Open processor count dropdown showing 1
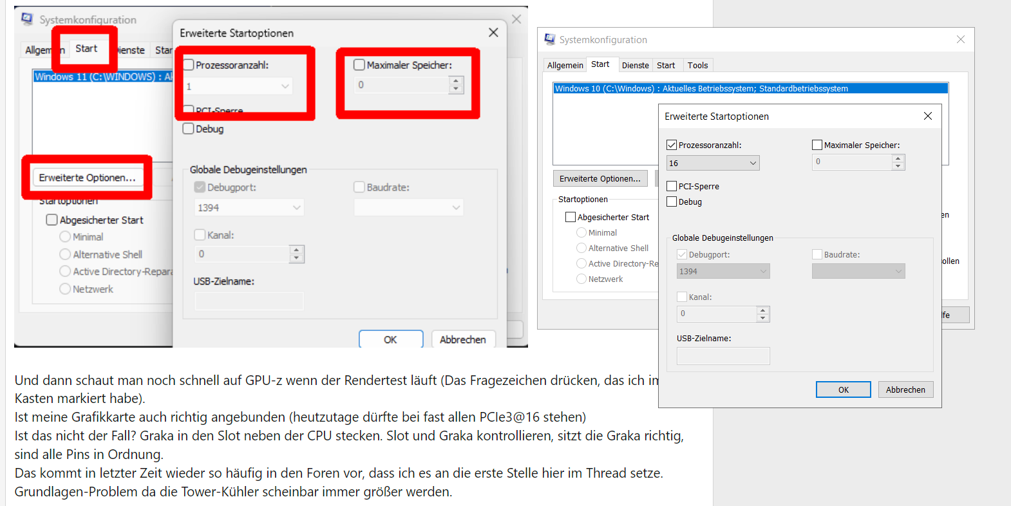 pos(238,86)
